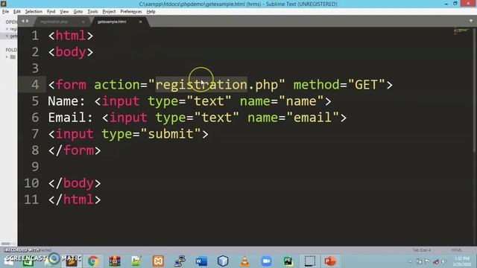Click the minimap at top right
Image resolution: width=477 pixels, height=268 pixels.
pyautogui.click(x=461, y=31)
